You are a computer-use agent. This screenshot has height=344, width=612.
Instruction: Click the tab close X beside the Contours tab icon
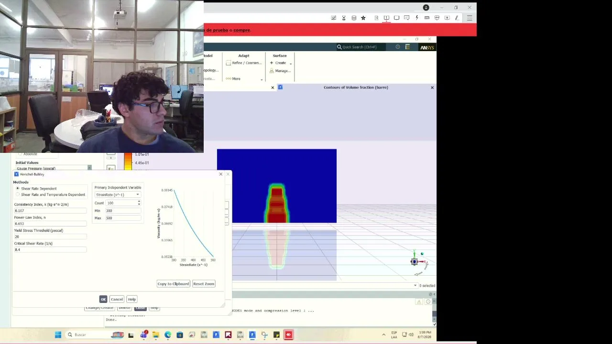click(x=273, y=87)
